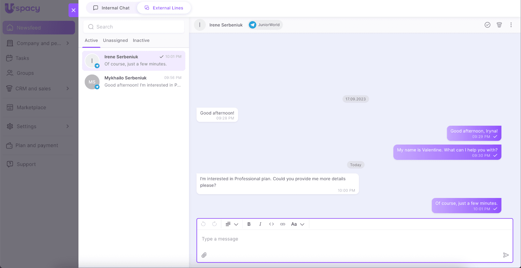Open Mykhailo Serbeniuk conversation

click(134, 81)
